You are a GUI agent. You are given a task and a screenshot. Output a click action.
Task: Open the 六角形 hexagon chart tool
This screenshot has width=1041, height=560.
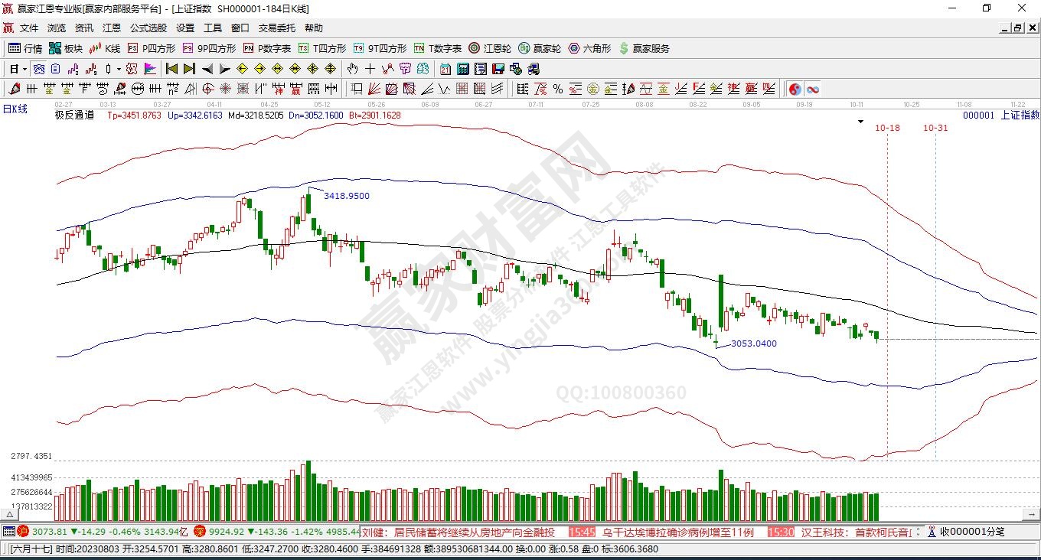tap(589, 48)
